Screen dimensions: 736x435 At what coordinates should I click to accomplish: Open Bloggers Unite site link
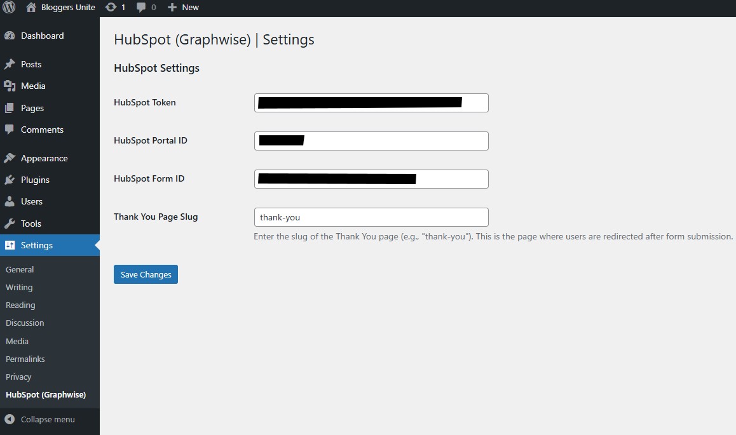click(x=68, y=8)
